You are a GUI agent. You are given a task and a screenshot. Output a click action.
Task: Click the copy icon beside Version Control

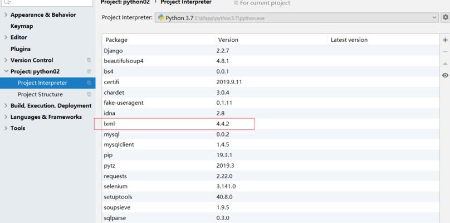click(x=89, y=60)
